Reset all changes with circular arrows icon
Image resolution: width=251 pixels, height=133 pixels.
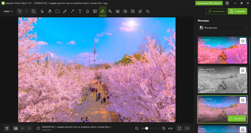[x=34, y=11]
